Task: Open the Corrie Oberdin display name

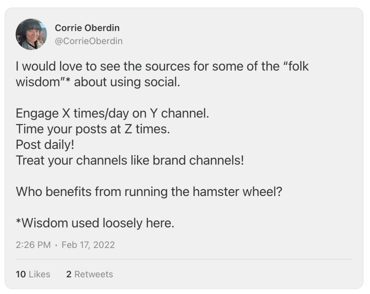Action: tap(87, 28)
